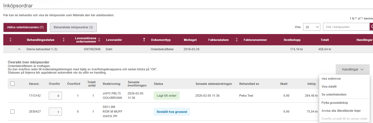Click "Avvisa alla återstående linjer"

coord(341,111)
